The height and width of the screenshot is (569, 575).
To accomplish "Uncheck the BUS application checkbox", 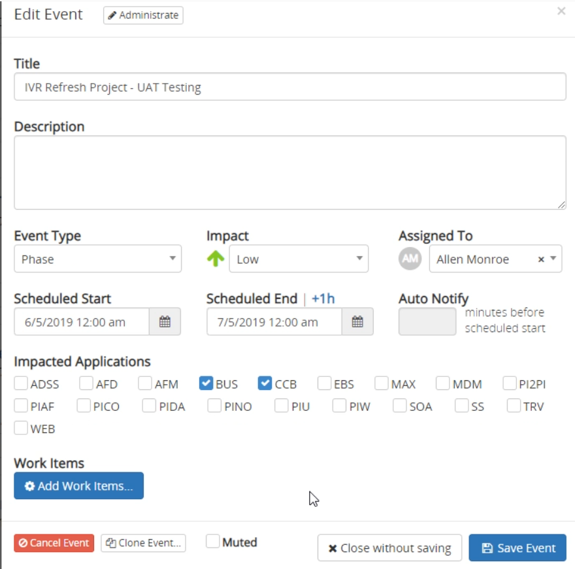I will tap(206, 383).
